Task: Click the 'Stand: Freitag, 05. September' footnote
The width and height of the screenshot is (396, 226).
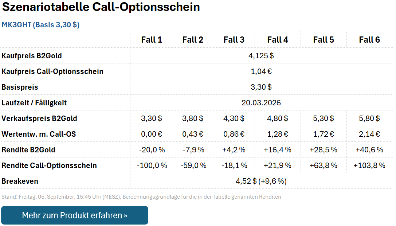Action: pyautogui.click(x=141, y=197)
